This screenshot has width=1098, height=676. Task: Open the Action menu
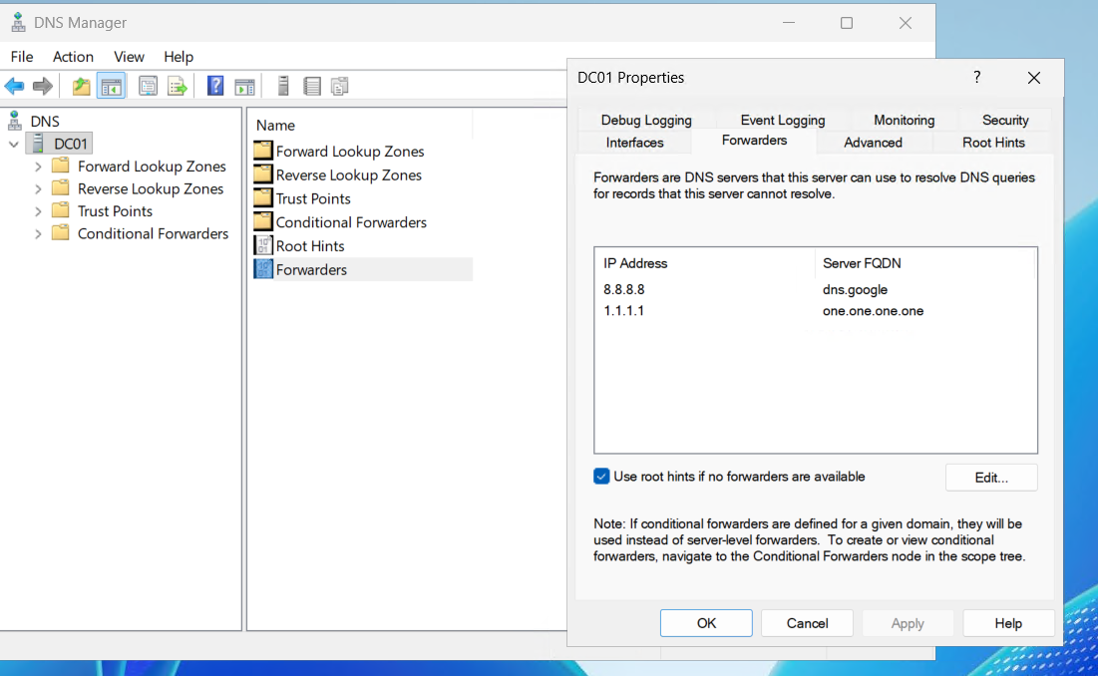[73, 57]
